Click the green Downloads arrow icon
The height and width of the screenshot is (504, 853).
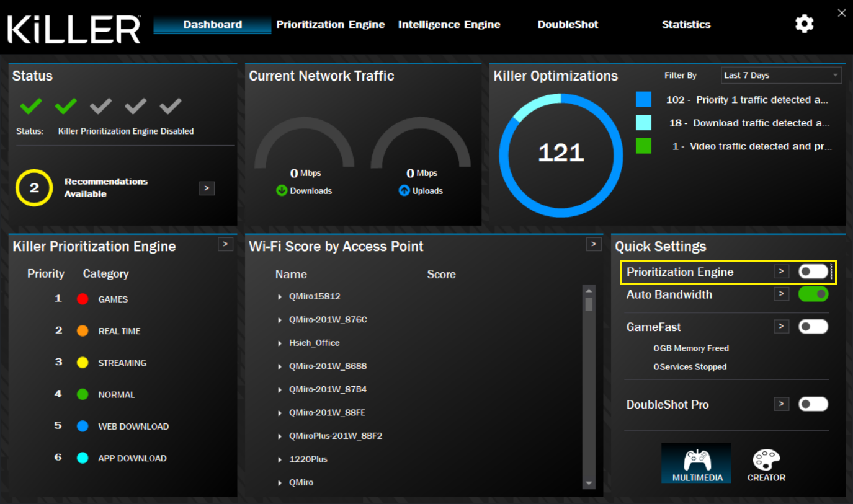(282, 191)
